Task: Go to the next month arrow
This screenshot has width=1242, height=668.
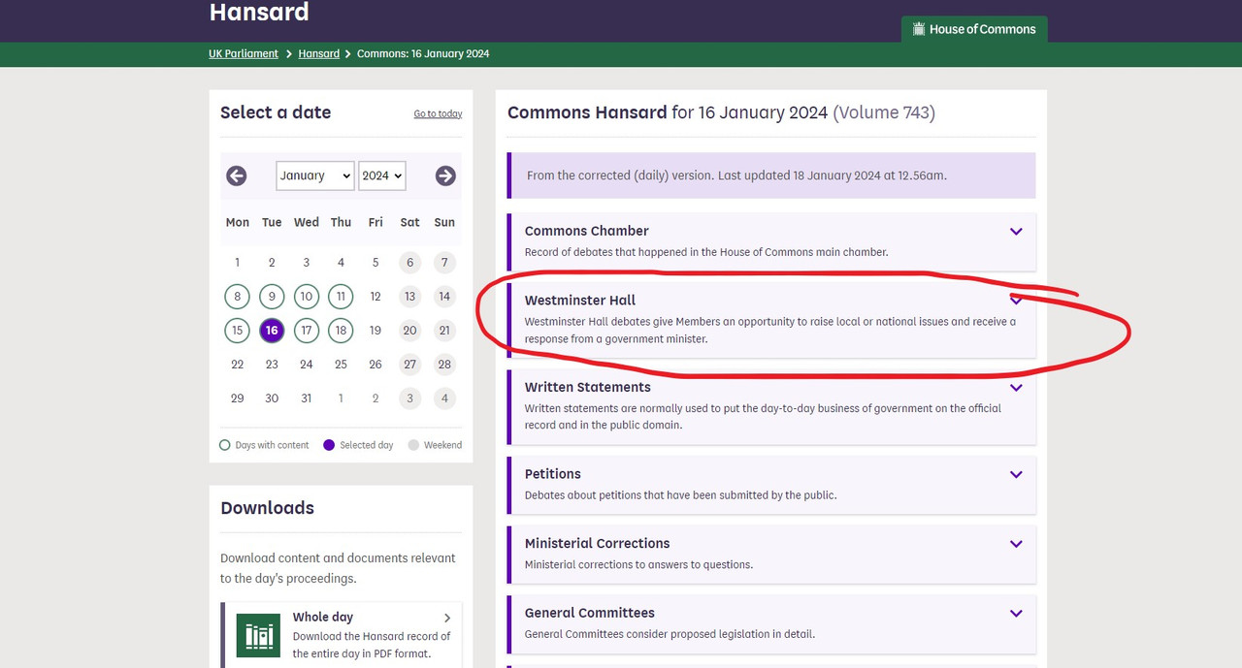Action: click(x=445, y=175)
